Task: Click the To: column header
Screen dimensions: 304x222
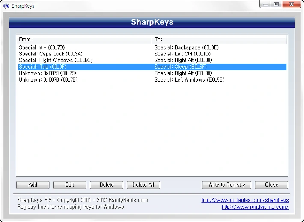Action: click(219, 39)
